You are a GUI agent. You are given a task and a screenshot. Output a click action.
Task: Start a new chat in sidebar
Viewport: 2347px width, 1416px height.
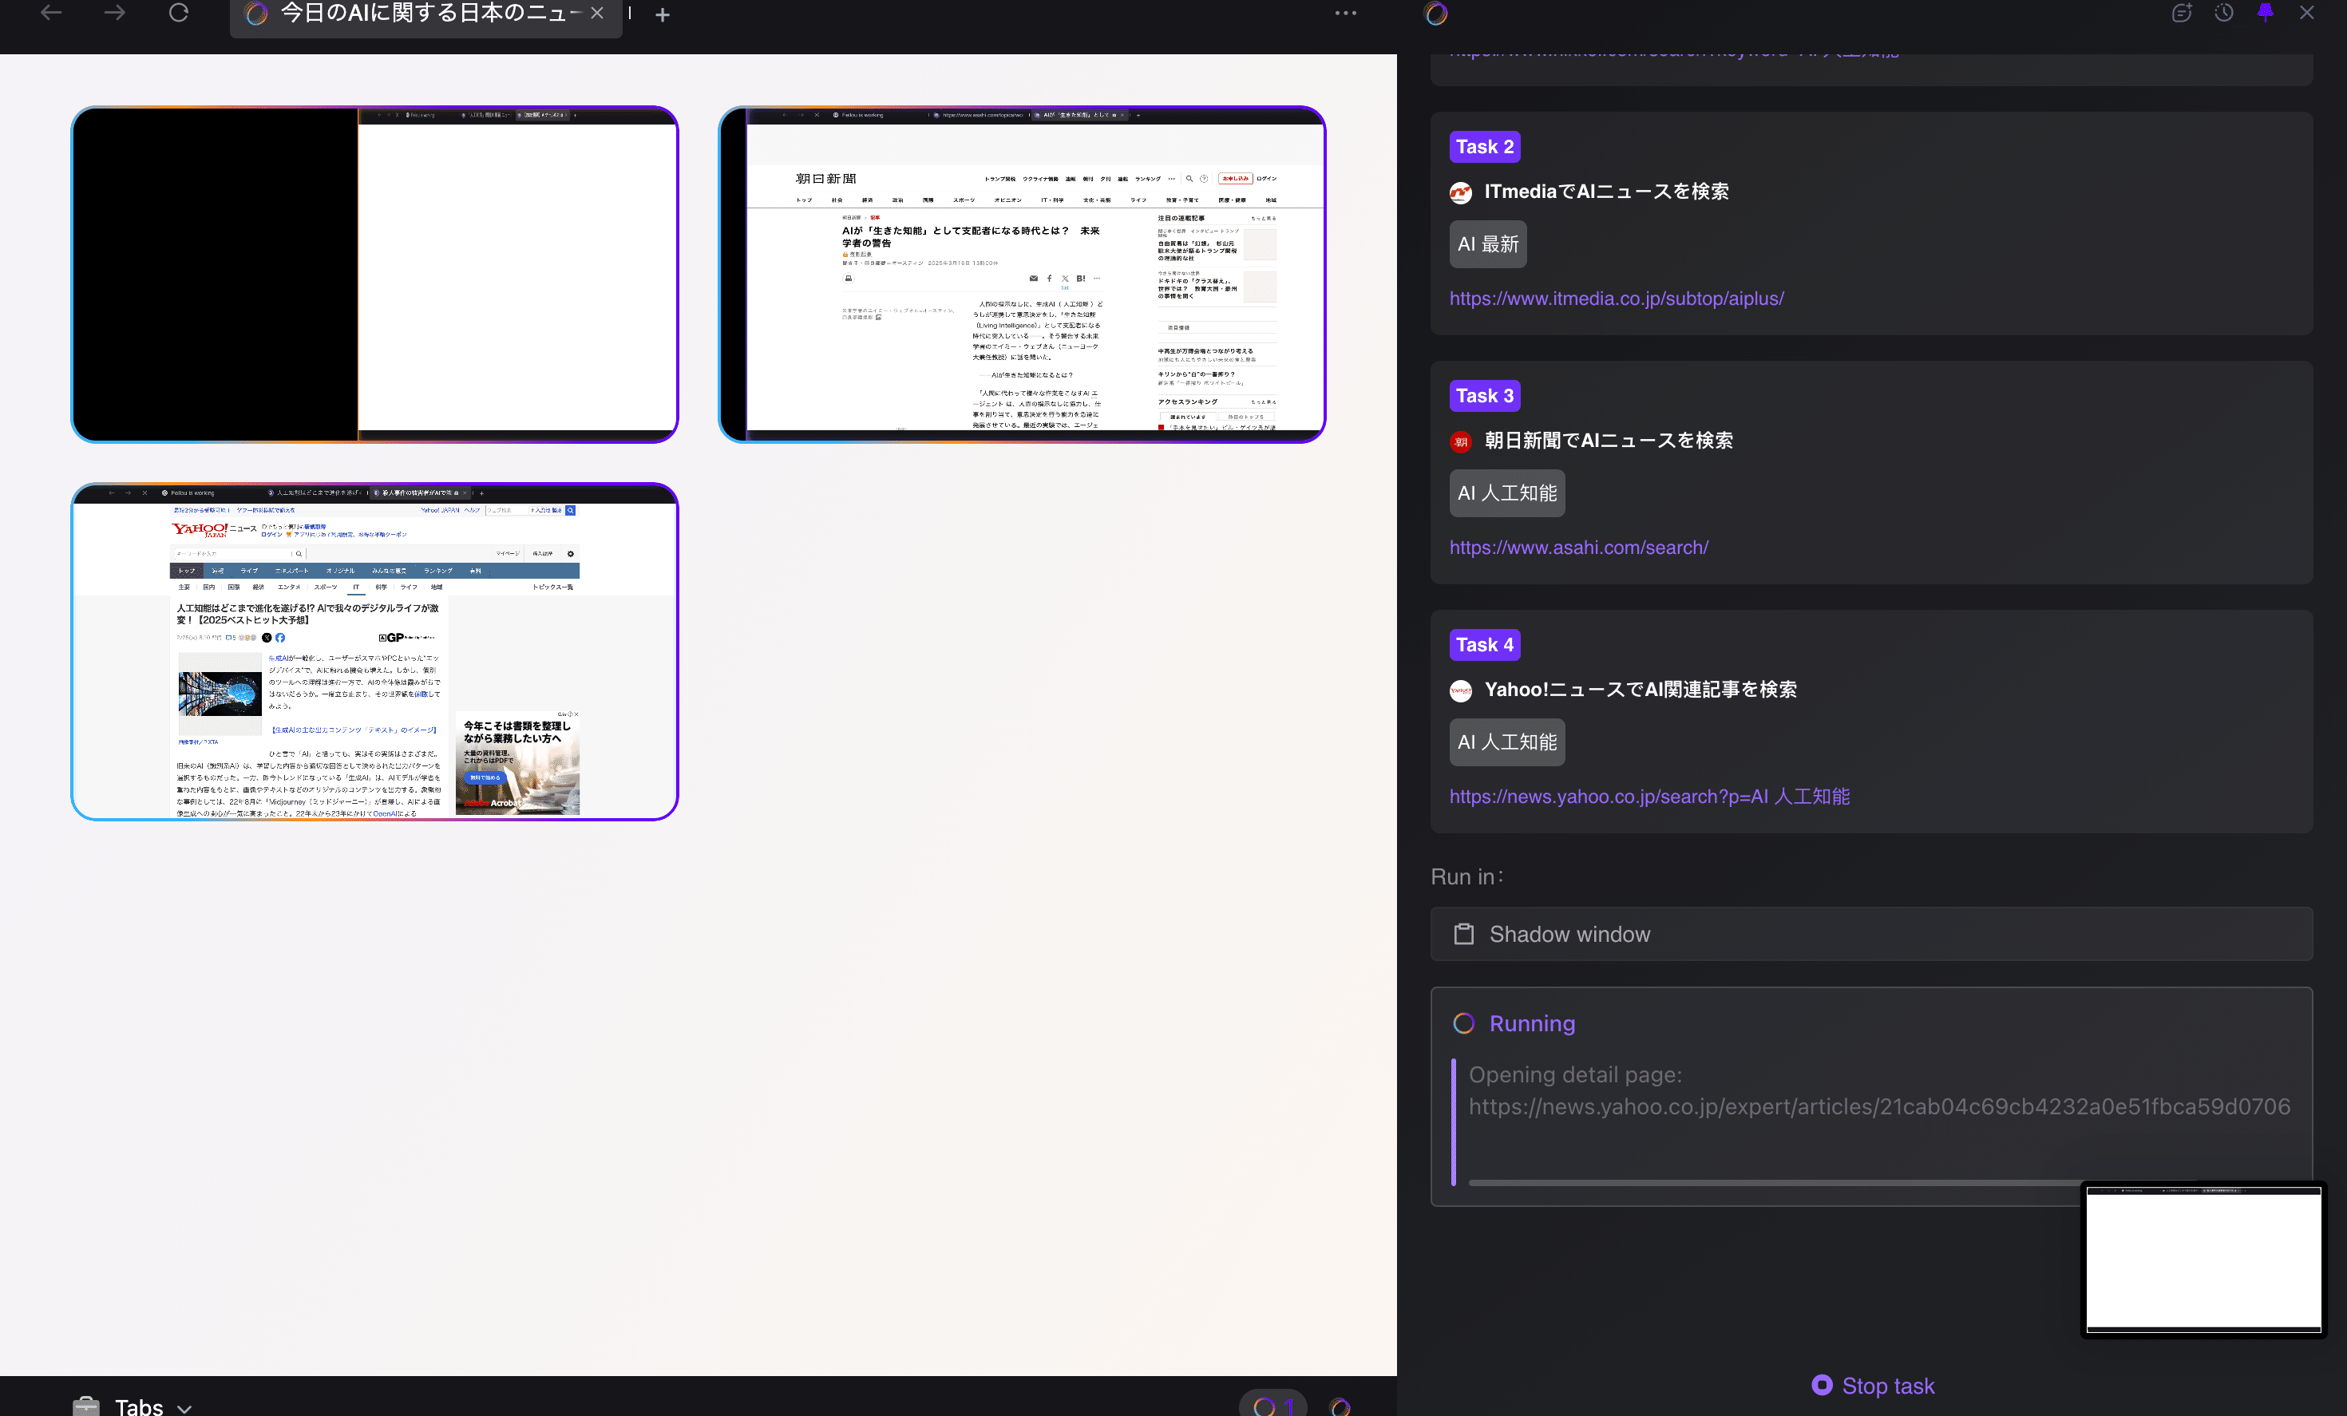2181,14
